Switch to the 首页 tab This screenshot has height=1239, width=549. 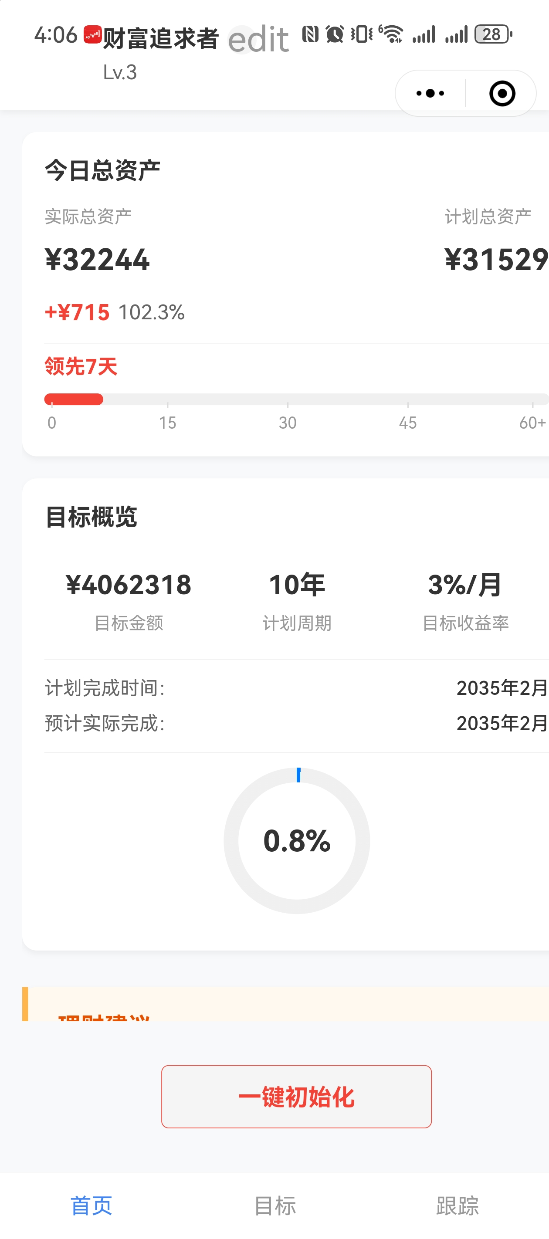91,1205
